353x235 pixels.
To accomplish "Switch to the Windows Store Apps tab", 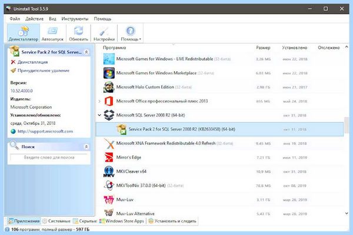I will coord(122,221).
